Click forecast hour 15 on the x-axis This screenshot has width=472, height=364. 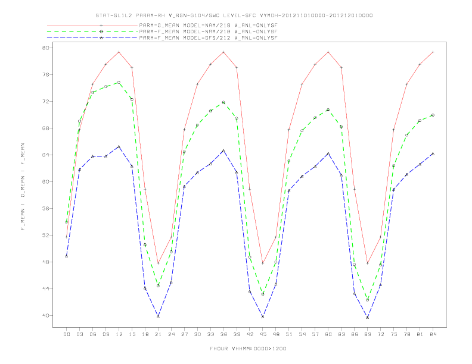click(x=132, y=334)
